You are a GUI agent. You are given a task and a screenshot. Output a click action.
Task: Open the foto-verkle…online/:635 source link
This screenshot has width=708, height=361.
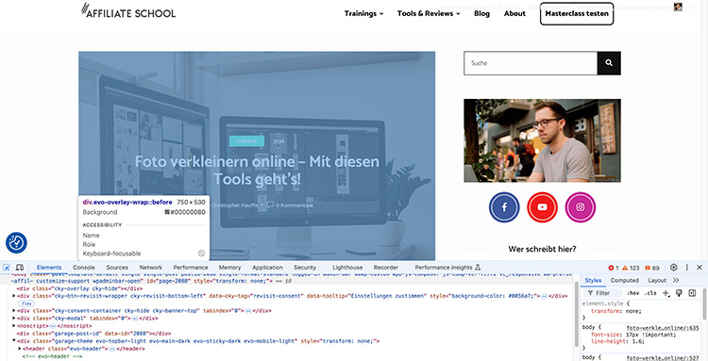663,328
